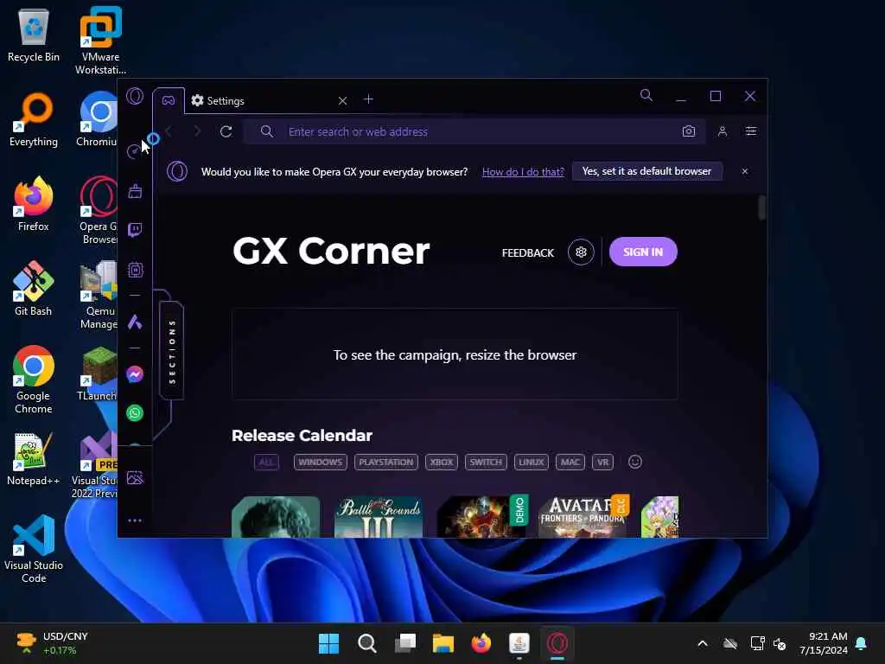Filter release calendar by XBOX
The image size is (885, 664).
tap(442, 462)
